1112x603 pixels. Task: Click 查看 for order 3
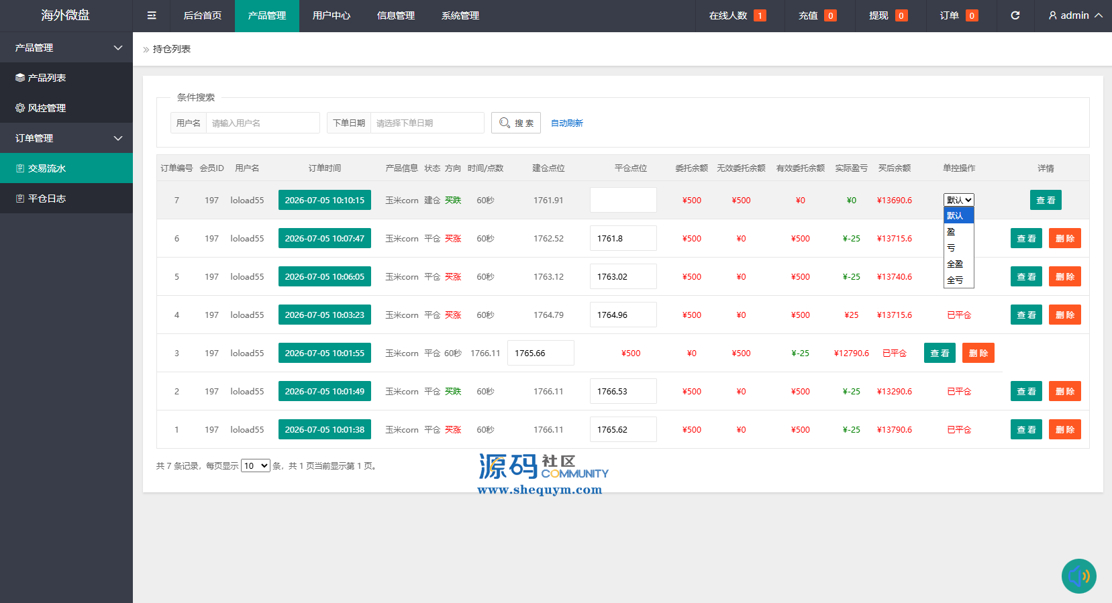coord(940,353)
